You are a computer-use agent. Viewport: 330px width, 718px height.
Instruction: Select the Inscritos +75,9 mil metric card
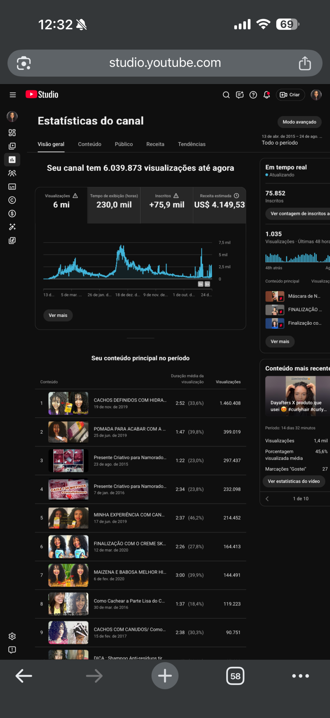(x=167, y=205)
